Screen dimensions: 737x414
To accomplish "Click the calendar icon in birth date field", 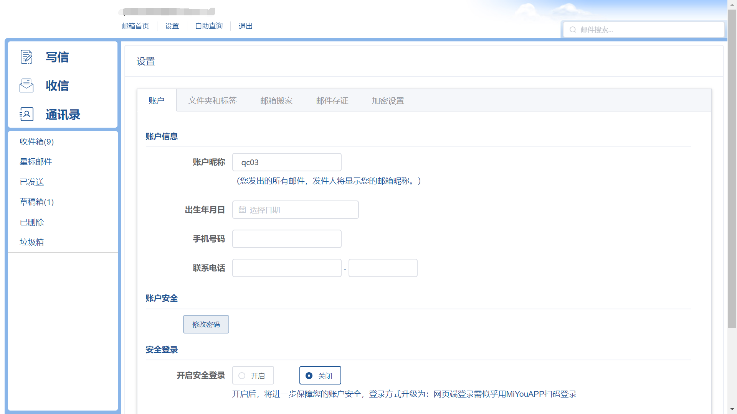I will pos(242,210).
